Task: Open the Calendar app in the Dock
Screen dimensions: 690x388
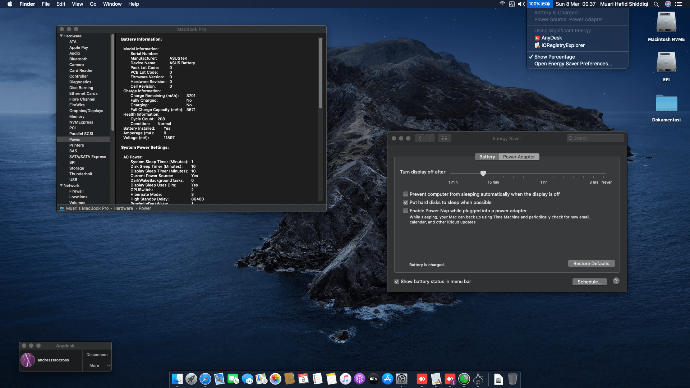Action: click(303, 379)
